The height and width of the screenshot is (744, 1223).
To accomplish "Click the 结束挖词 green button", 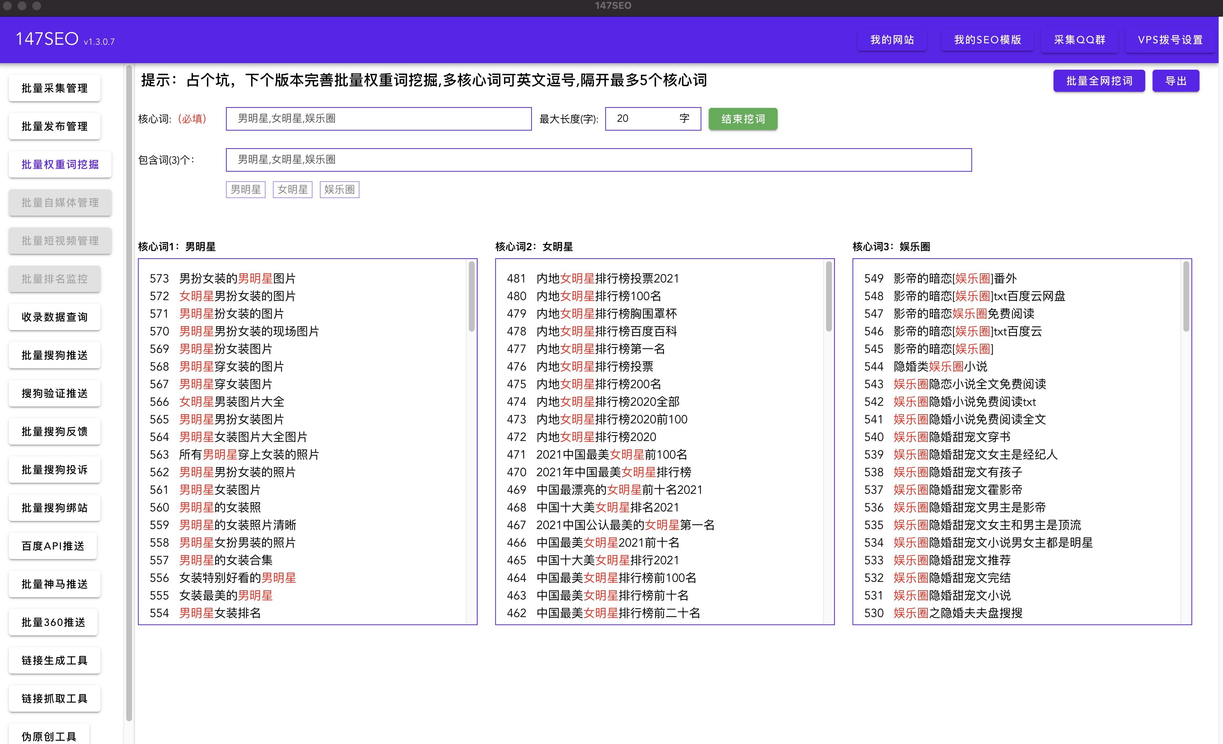I will [x=742, y=119].
